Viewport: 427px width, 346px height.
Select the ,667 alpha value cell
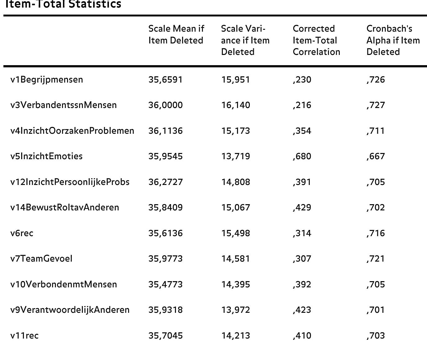(375, 156)
